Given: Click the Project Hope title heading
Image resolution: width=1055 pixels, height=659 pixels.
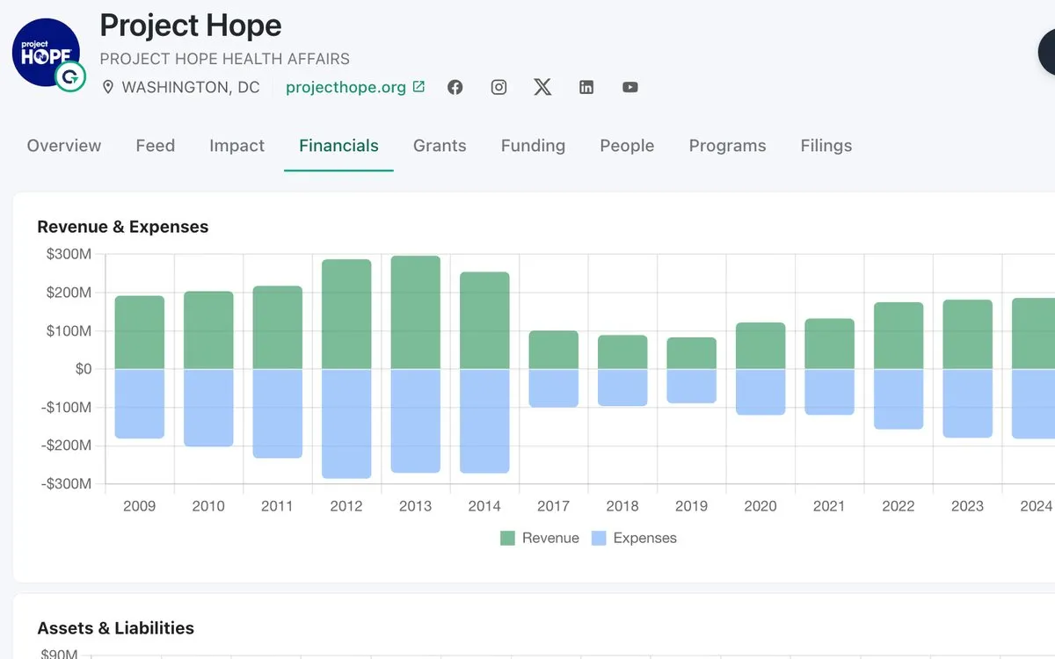Looking at the screenshot, I should [x=191, y=25].
